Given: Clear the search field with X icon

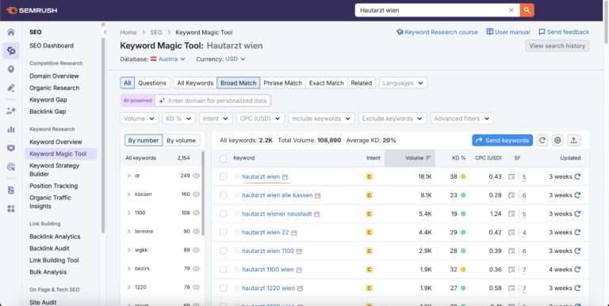Looking at the screenshot, I should tap(511, 10).
